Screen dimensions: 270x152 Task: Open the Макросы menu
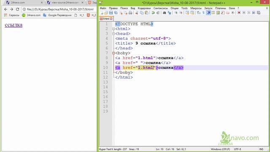pyautogui.click(x=196, y=8)
